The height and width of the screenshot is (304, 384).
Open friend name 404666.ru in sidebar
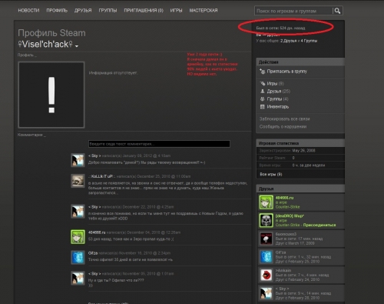284,198
